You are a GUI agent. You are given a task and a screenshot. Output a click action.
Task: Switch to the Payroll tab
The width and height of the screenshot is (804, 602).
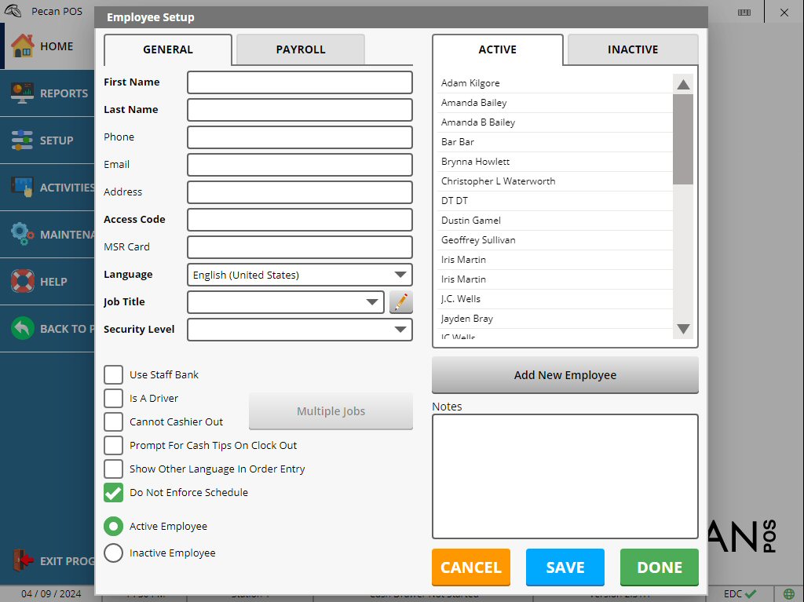[x=301, y=49]
